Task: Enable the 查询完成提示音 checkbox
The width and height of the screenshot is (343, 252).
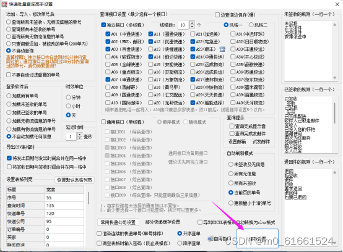Action: tap(232, 126)
